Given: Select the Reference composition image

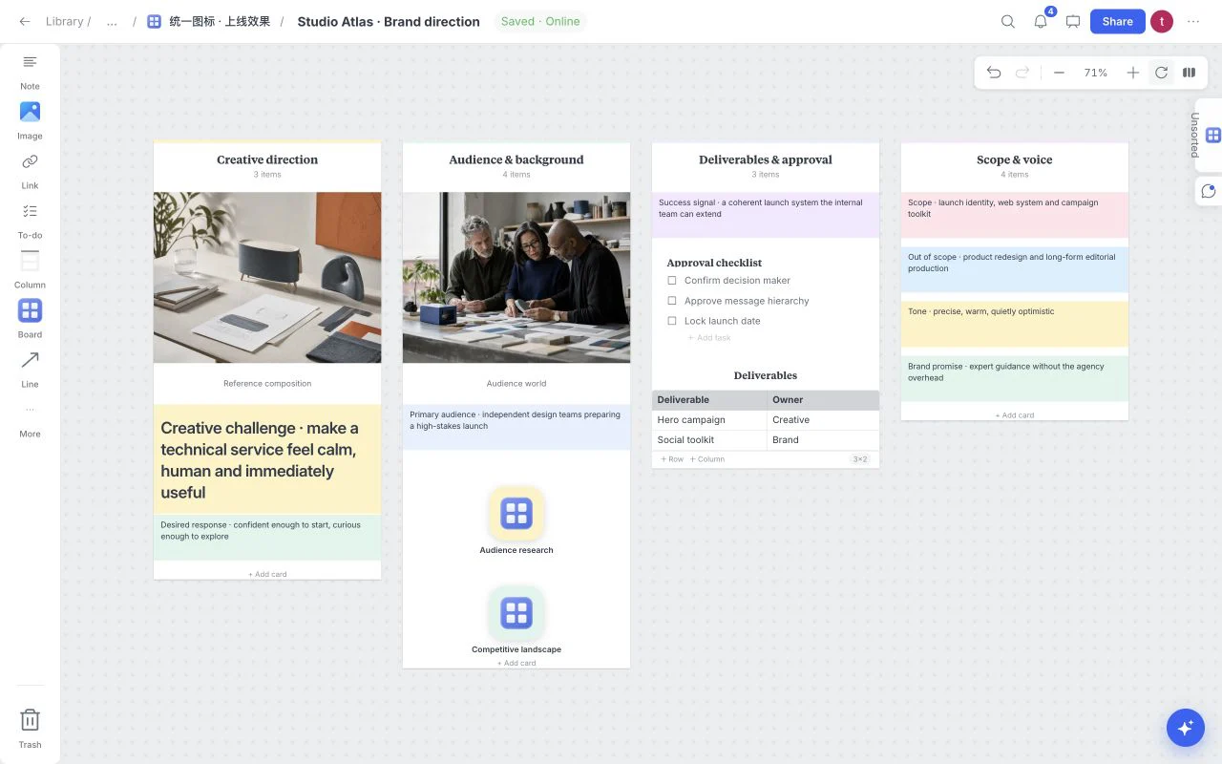Looking at the screenshot, I should coord(267,277).
